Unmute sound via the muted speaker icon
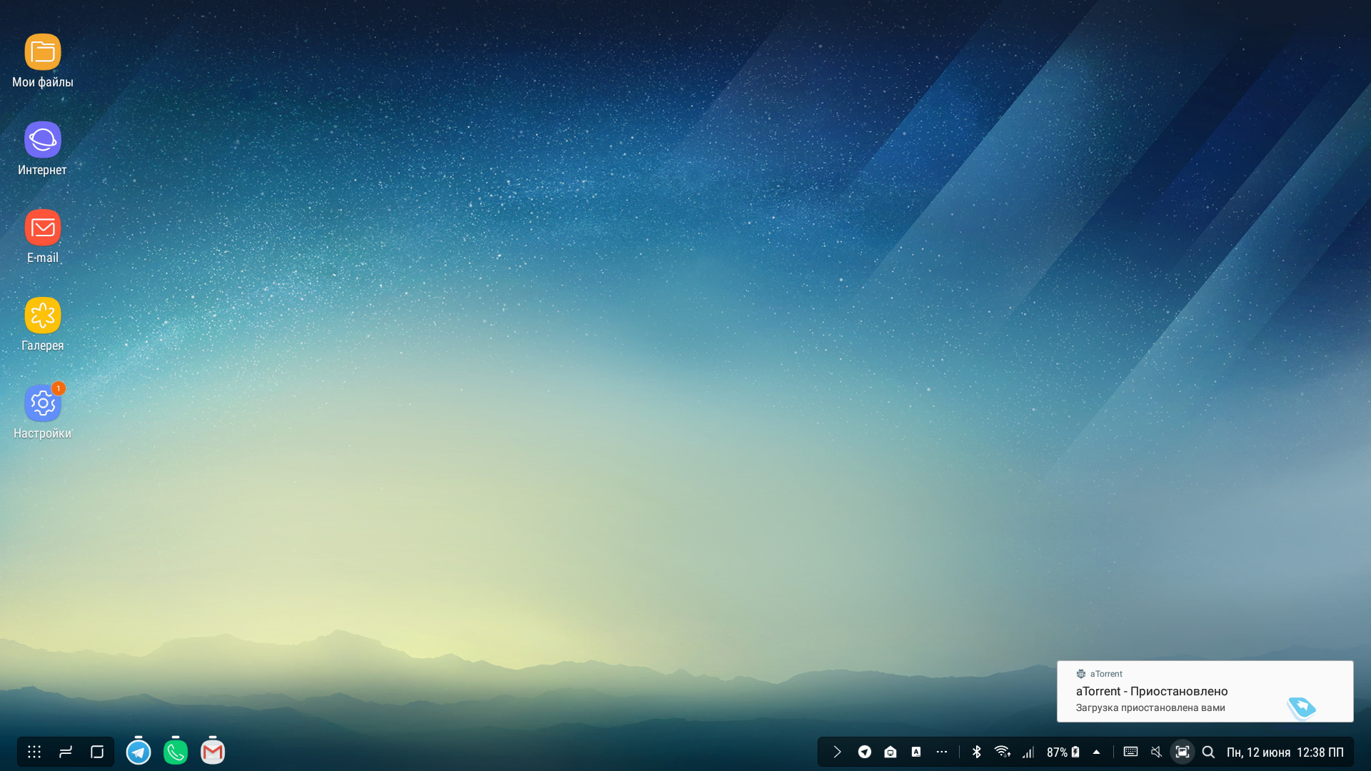 tap(1156, 752)
